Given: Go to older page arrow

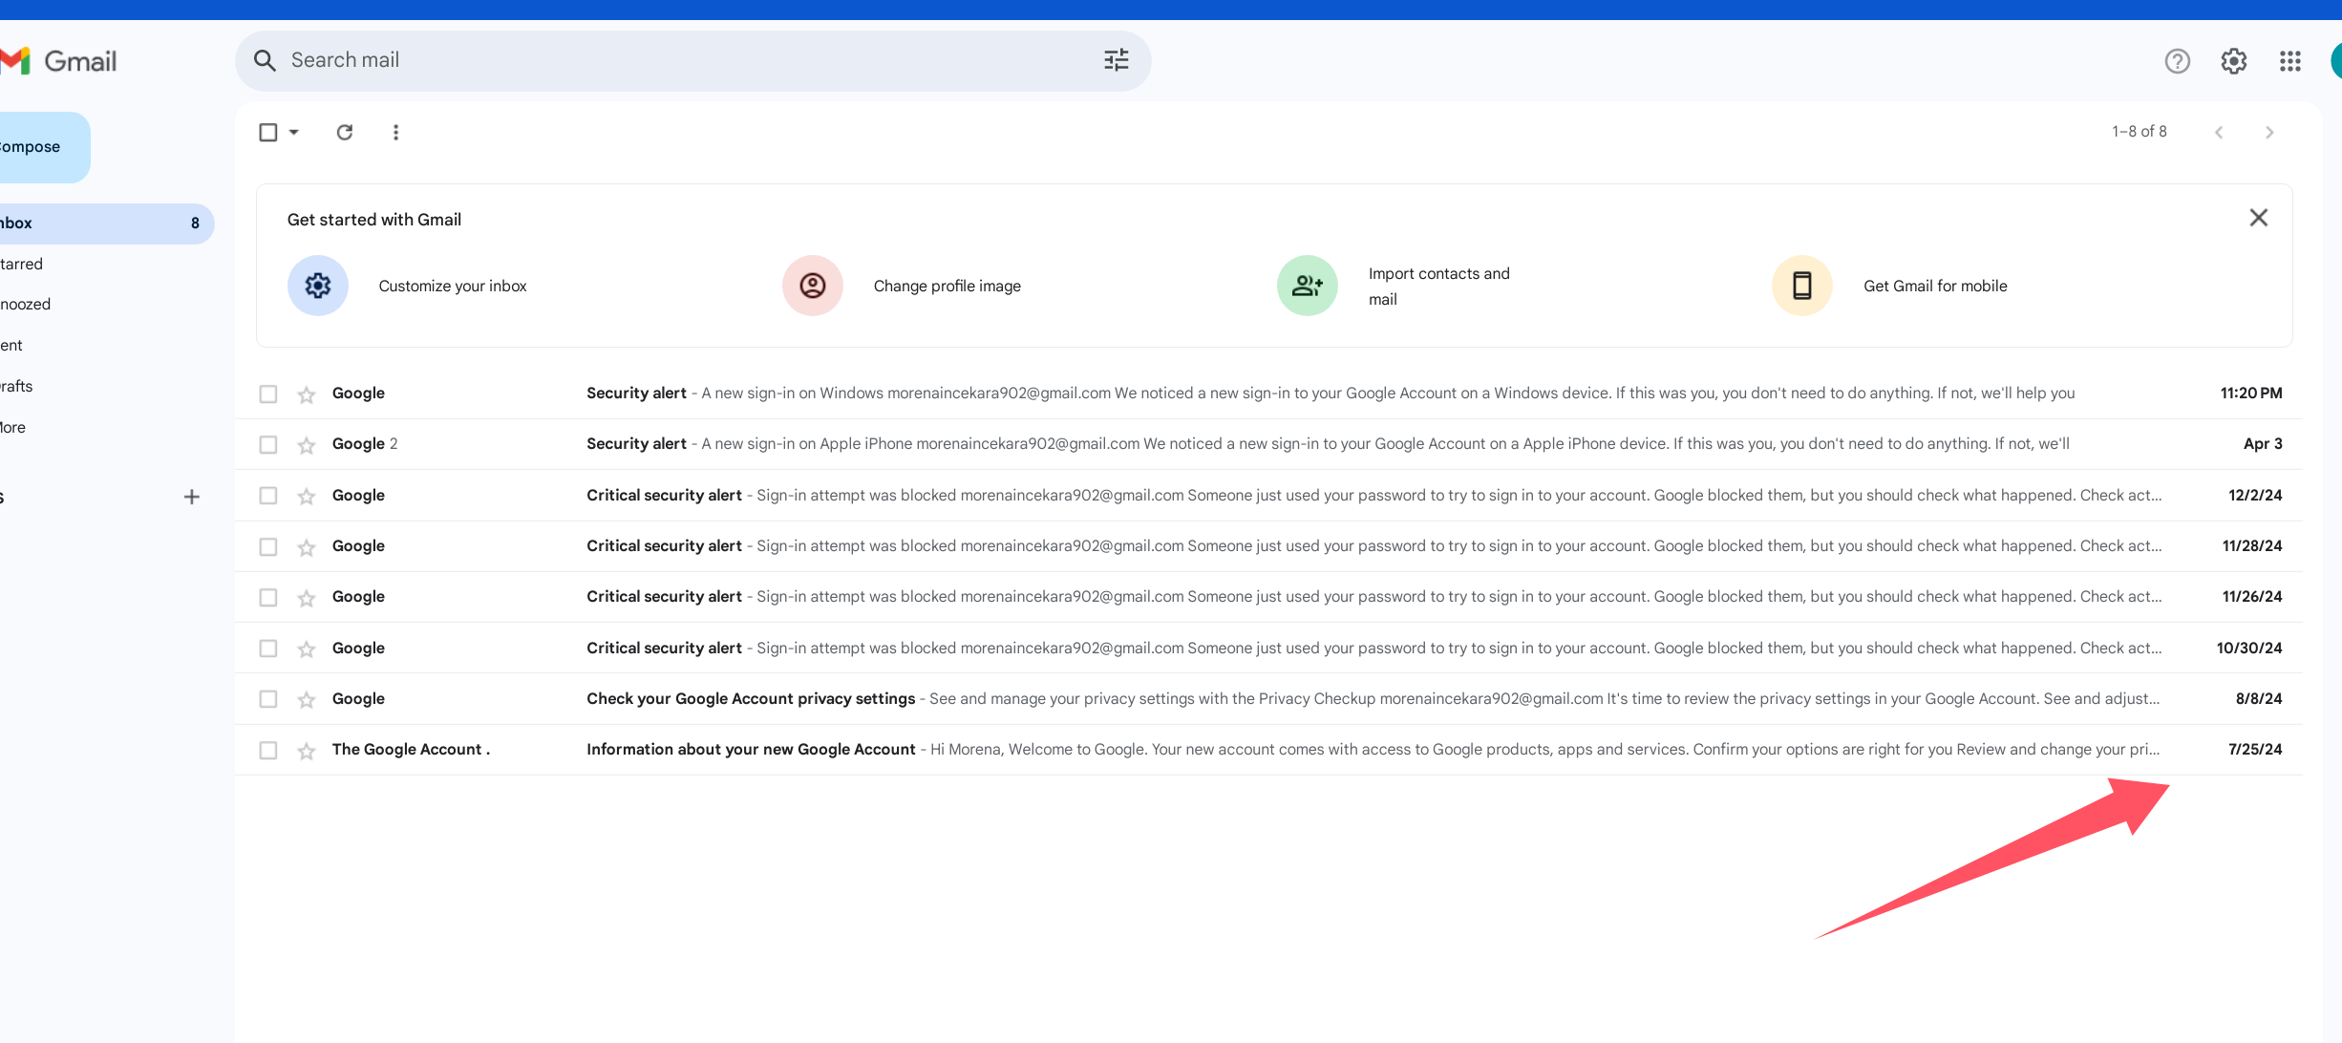Looking at the screenshot, I should pos(2269,132).
